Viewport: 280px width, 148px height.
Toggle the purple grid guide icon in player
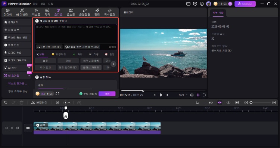[x=198, y=95]
